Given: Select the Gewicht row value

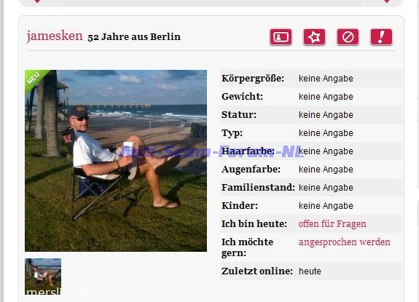Looking at the screenshot, I should [326, 97].
